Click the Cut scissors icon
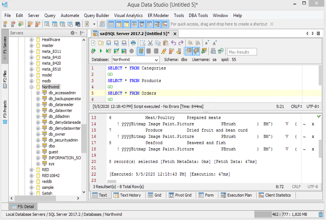 (x=150, y=43)
